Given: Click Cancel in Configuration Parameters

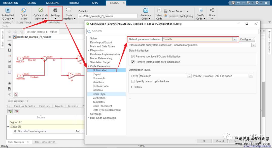Looking at the screenshot, I should tap(220, 141).
